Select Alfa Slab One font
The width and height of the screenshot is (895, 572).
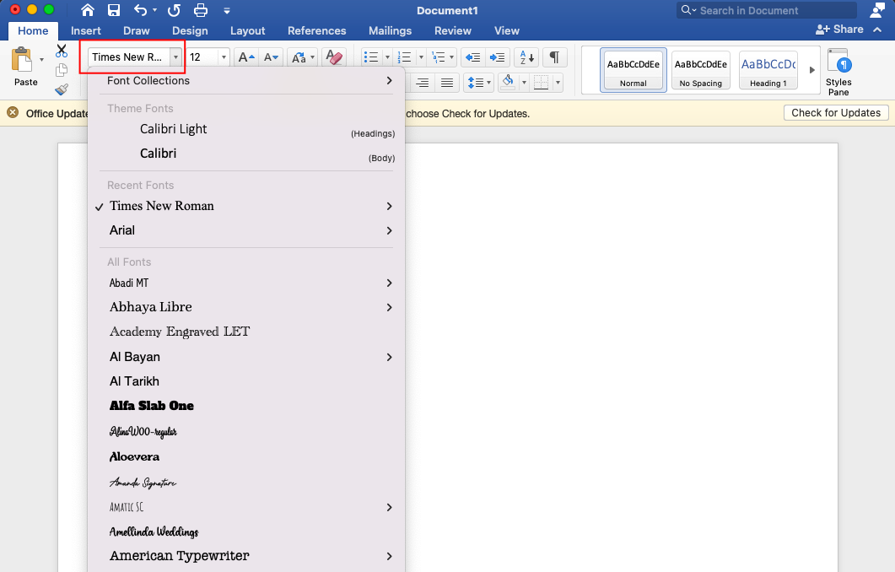click(246, 406)
